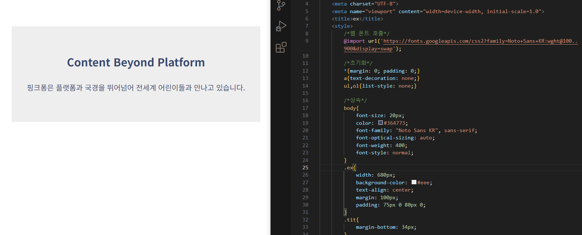Click 'font-optical-sizing: auto;' line
The image size is (582, 235).
395,138
